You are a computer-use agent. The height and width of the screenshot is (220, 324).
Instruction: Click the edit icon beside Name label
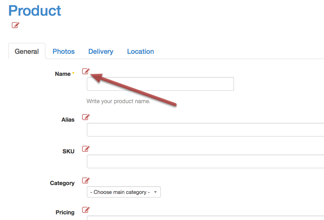(86, 71)
